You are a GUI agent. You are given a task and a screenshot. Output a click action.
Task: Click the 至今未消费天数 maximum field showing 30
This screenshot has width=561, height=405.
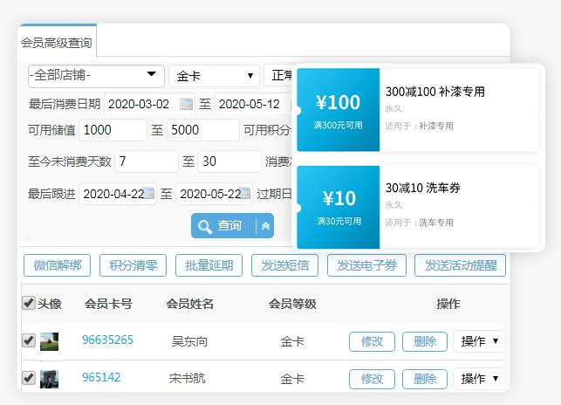(229, 161)
